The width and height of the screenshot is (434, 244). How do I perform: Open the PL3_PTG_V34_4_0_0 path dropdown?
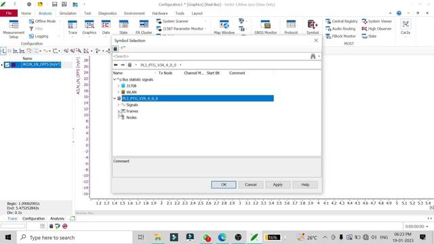(180, 65)
